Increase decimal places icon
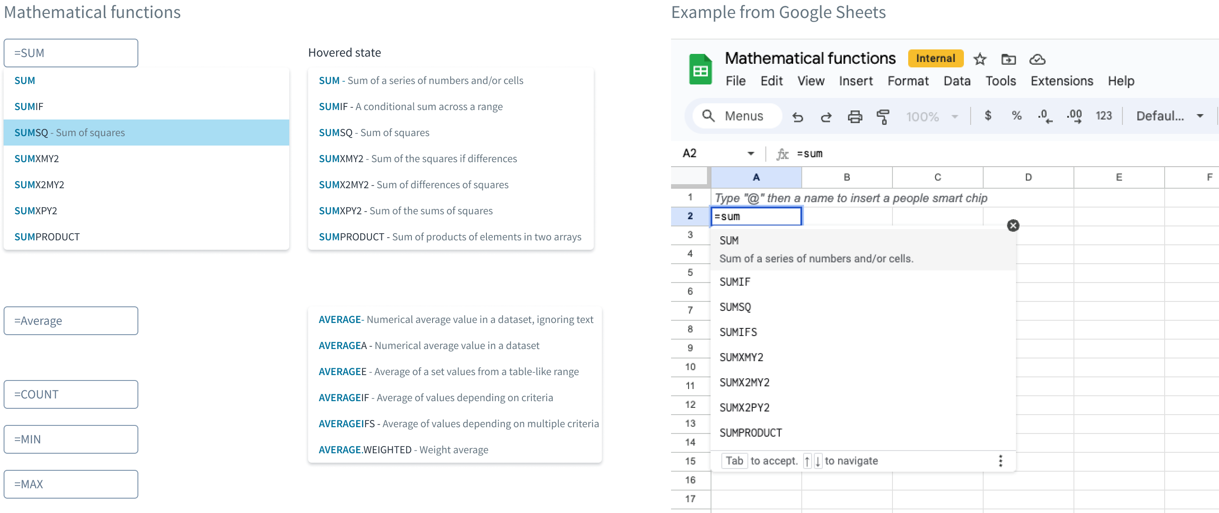This screenshot has height=513, width=1219. click(x=1074, y=116)
